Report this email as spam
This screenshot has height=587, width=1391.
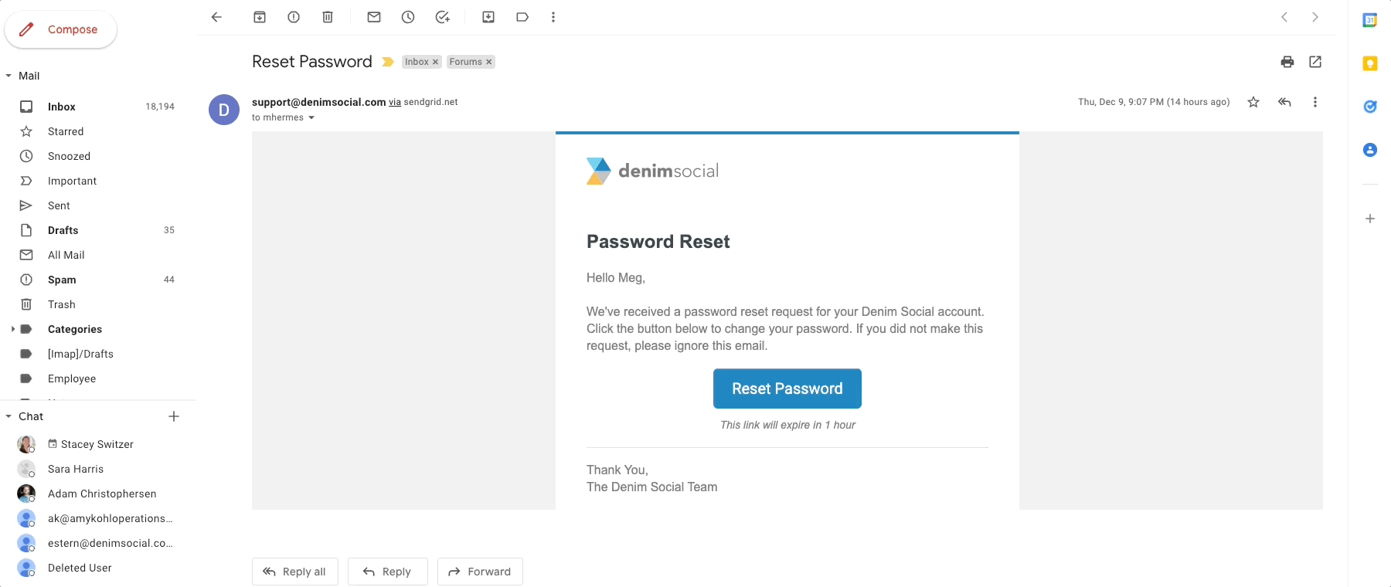[294, 17]
